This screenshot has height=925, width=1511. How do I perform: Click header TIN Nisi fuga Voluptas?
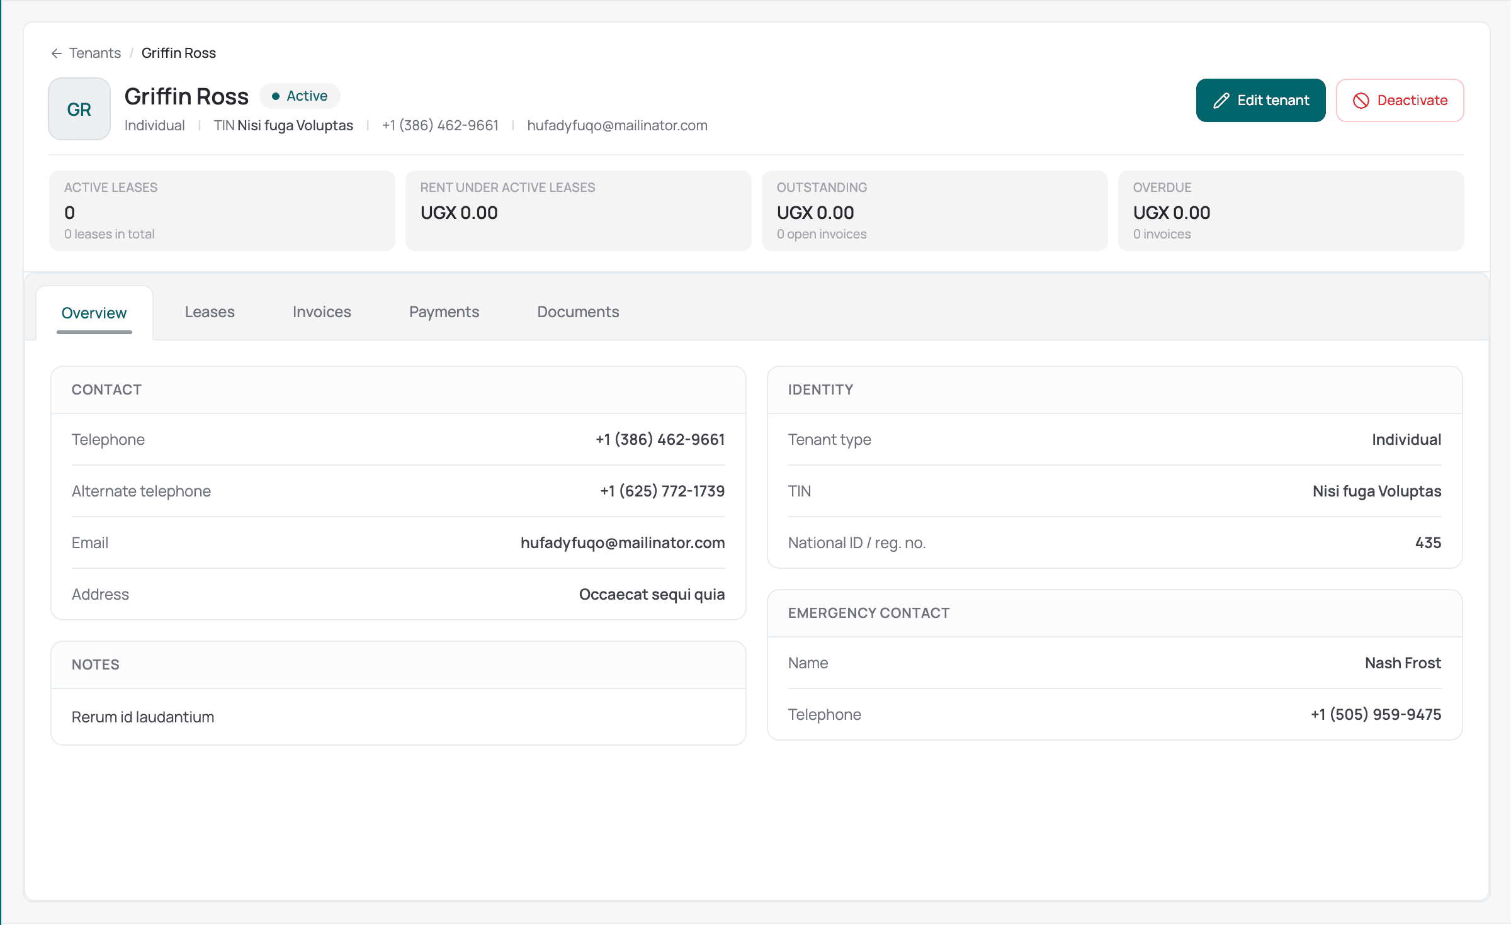point(283,125)
